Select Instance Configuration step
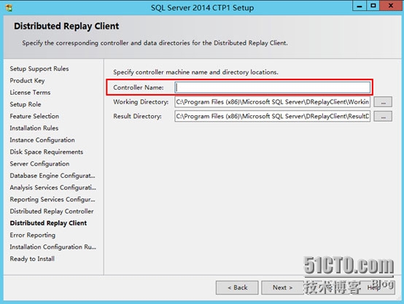The height and width of the screenshot is (304, 404). point(42,140)
